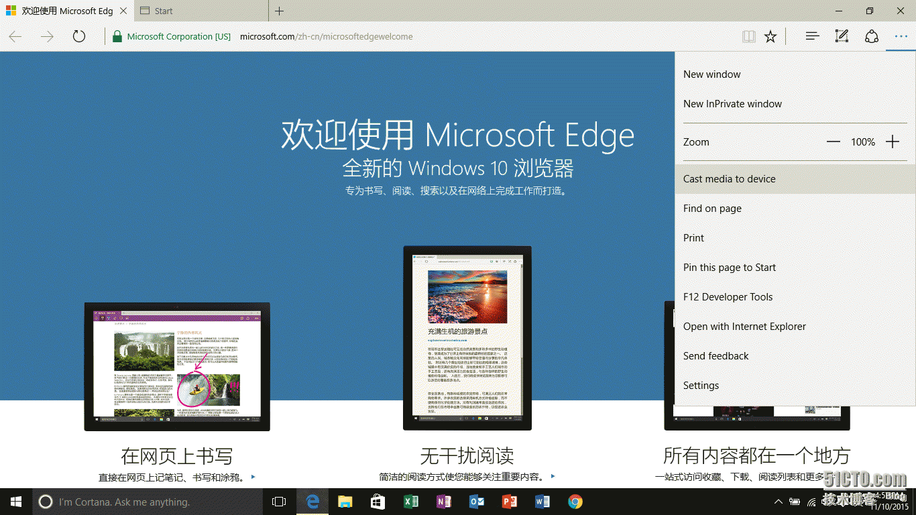Go back using the Back arrow

tap(15, 36)
